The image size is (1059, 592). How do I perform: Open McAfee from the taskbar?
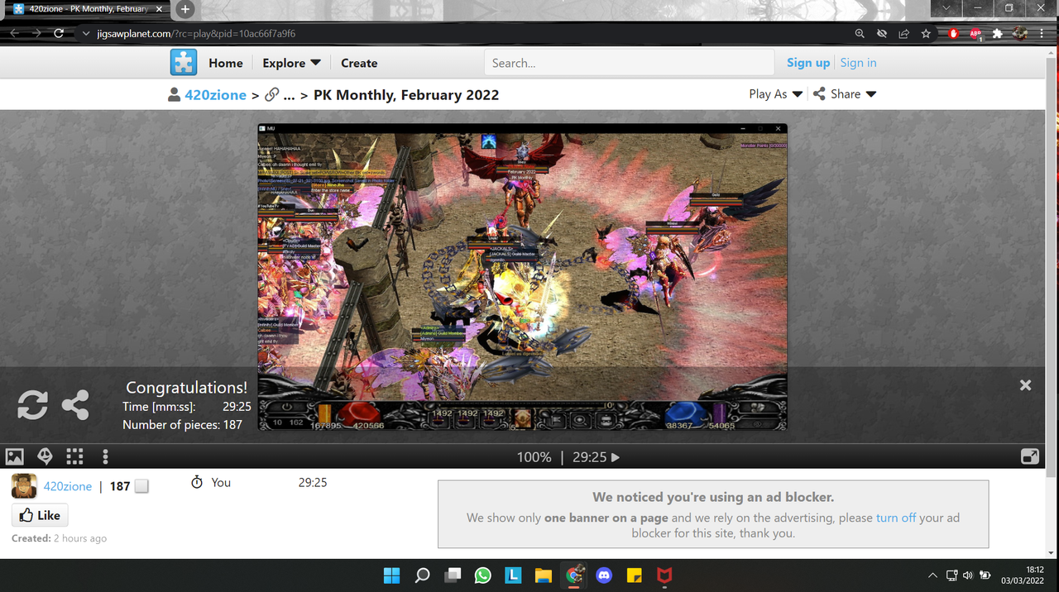tap(664, 575)
